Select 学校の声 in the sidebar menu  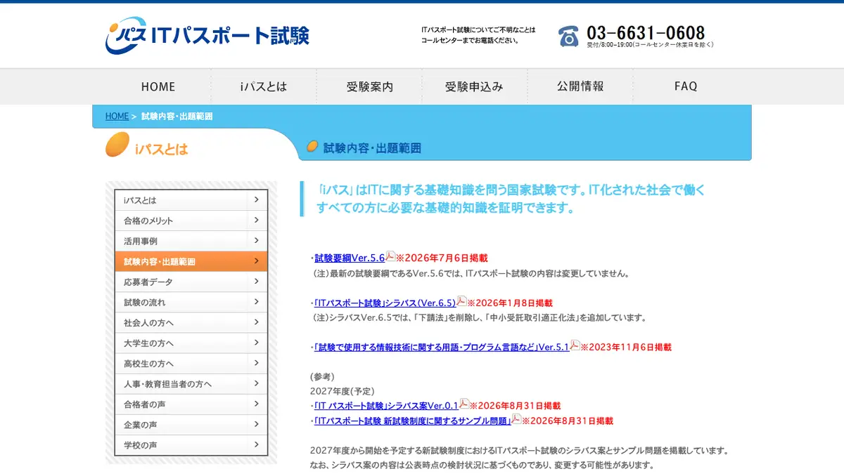191,445
